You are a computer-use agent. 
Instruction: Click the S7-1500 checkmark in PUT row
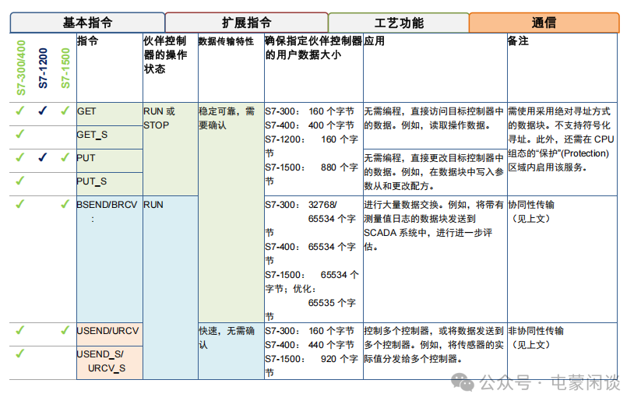65,157
